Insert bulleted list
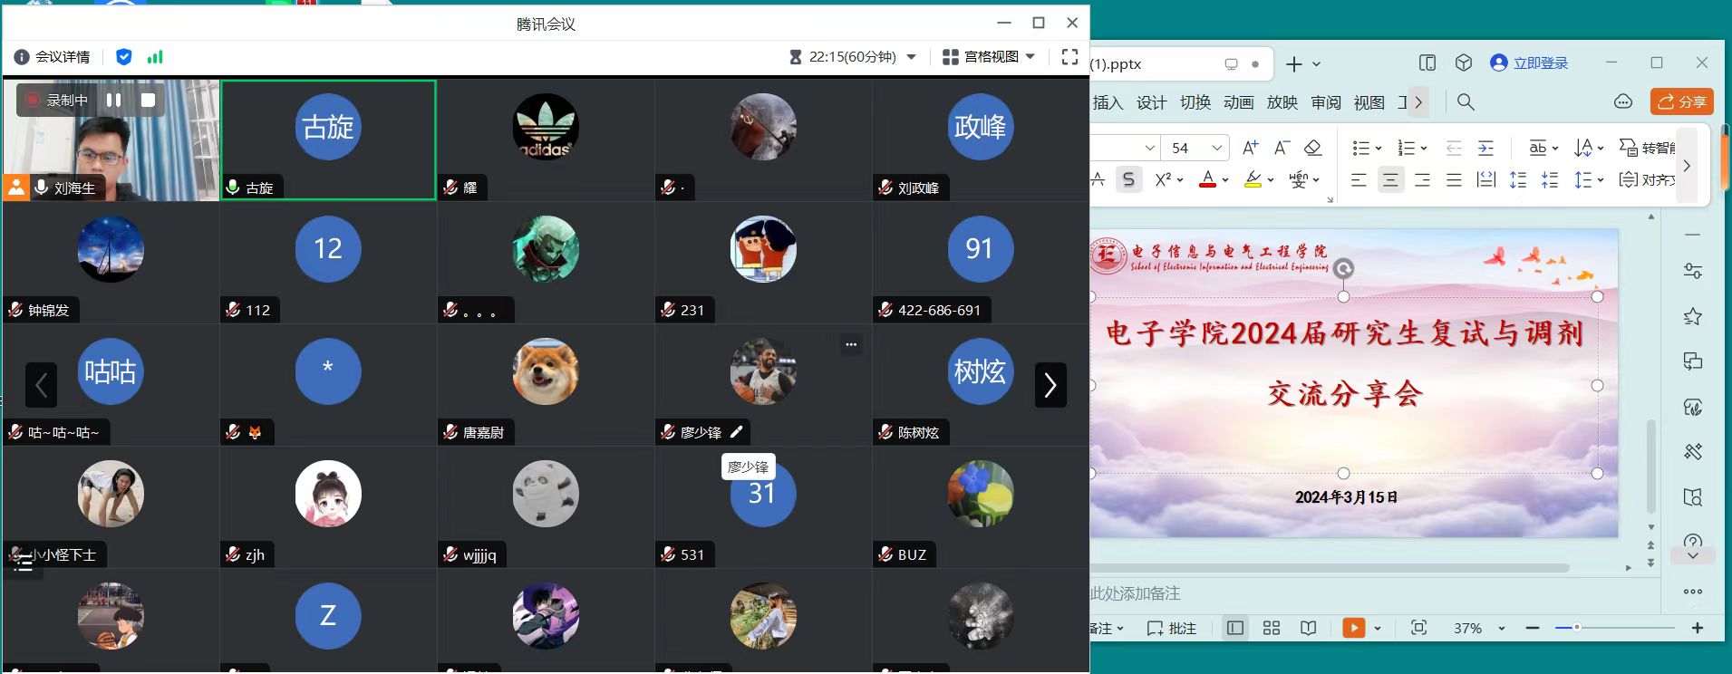 1360,148
